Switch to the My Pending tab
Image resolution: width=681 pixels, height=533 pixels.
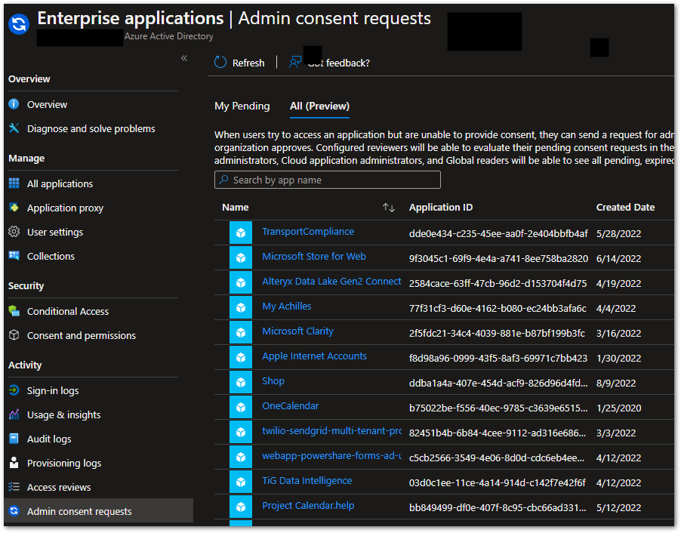point(242,106)
